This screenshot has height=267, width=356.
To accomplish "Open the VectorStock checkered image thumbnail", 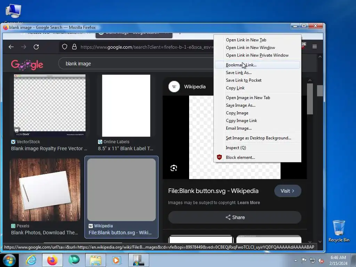I will pyautogui.click(x=50, y=106).
